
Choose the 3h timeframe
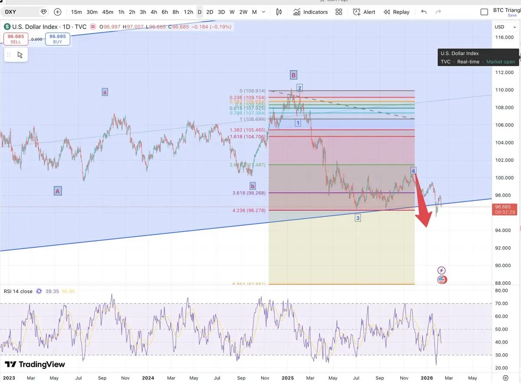click(x=143, y=12)
